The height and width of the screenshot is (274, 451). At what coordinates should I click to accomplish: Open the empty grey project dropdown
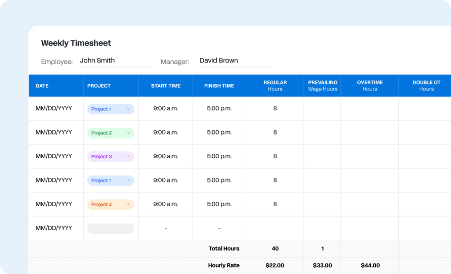pos(111,229)
